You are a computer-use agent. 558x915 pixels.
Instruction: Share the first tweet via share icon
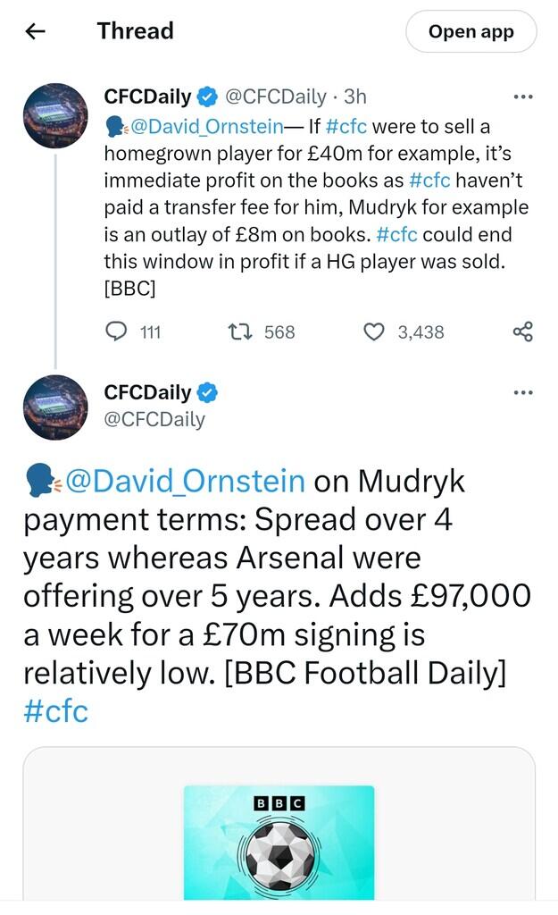coord(523,332)
